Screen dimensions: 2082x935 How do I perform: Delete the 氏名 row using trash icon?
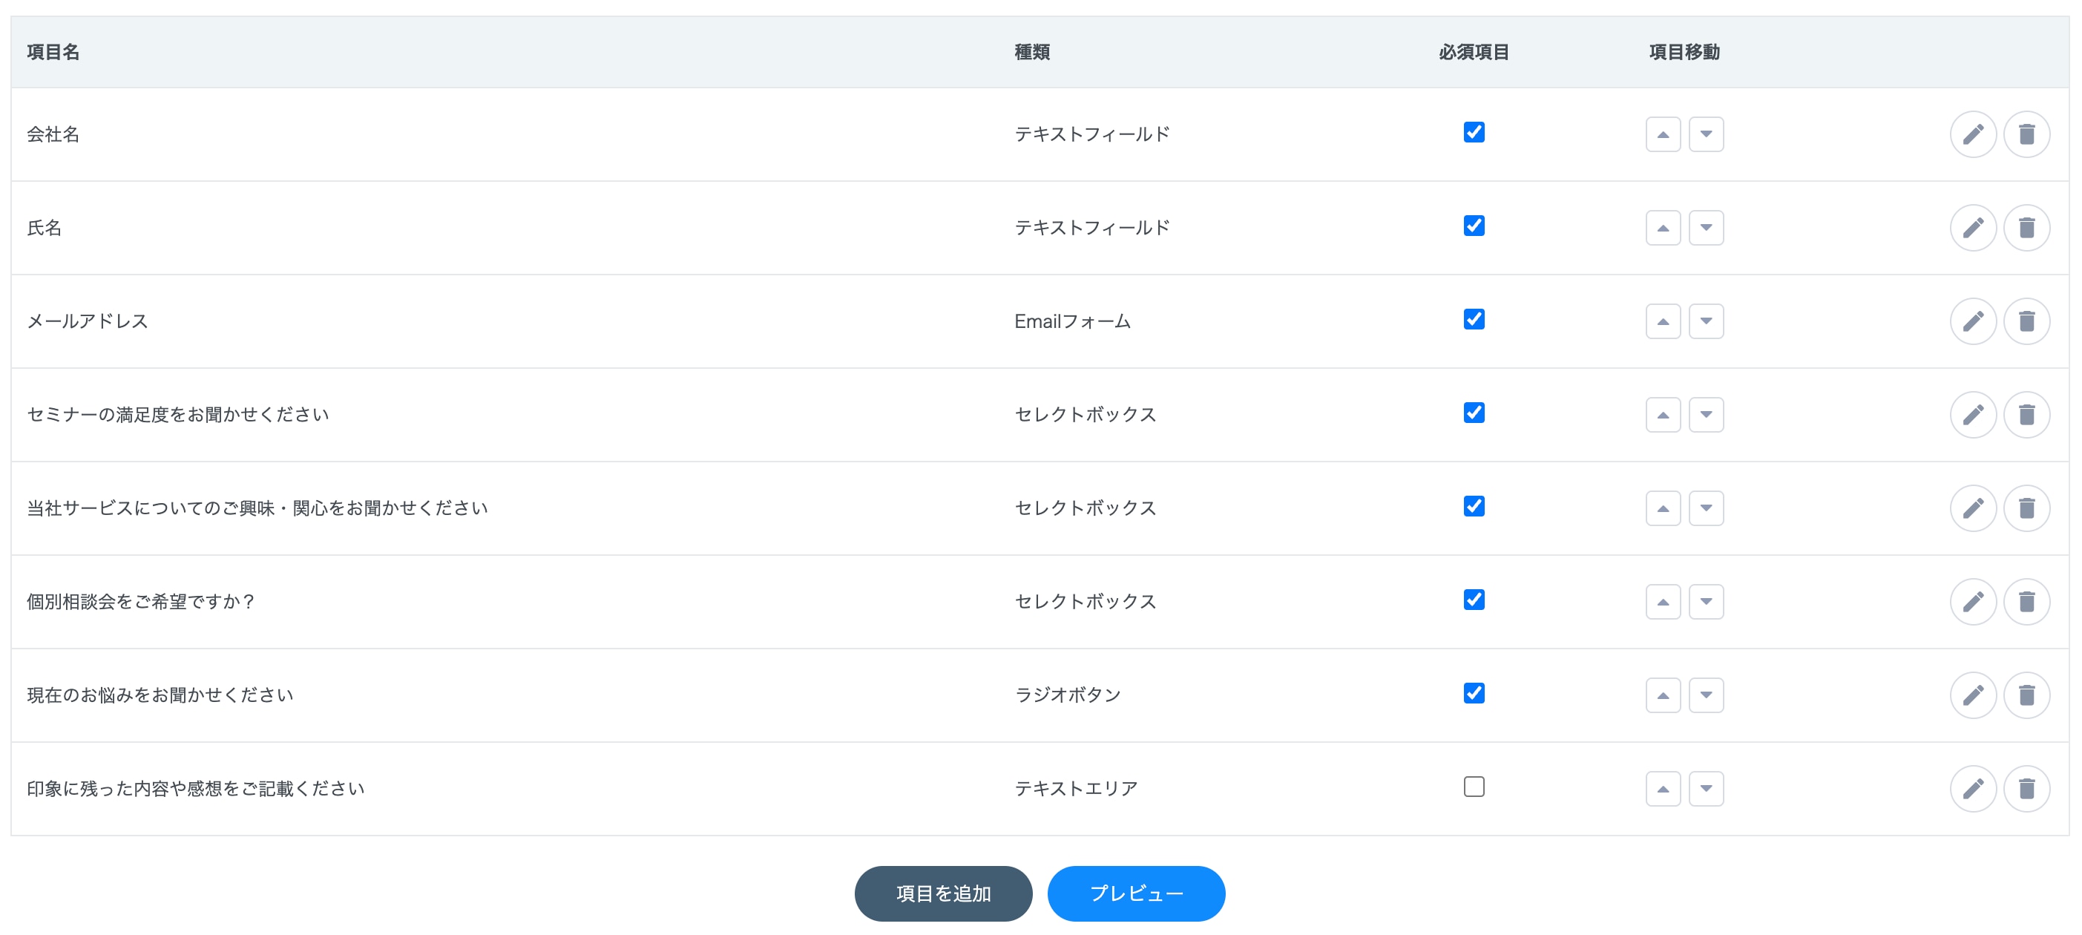click(x=2026, y=228)
